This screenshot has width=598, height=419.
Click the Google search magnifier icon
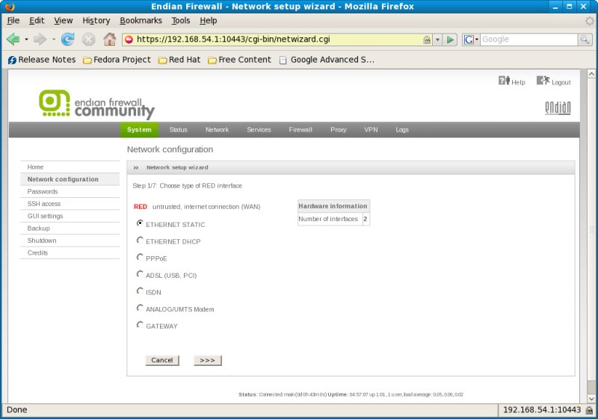[585, 40]
